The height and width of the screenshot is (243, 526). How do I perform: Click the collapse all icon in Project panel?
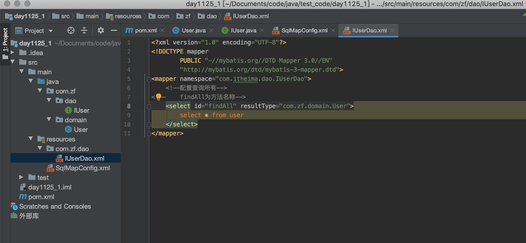pos(84,31)
